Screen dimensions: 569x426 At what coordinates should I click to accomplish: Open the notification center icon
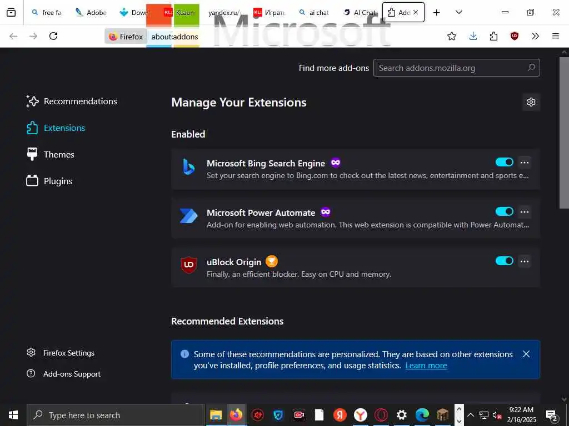552,415
